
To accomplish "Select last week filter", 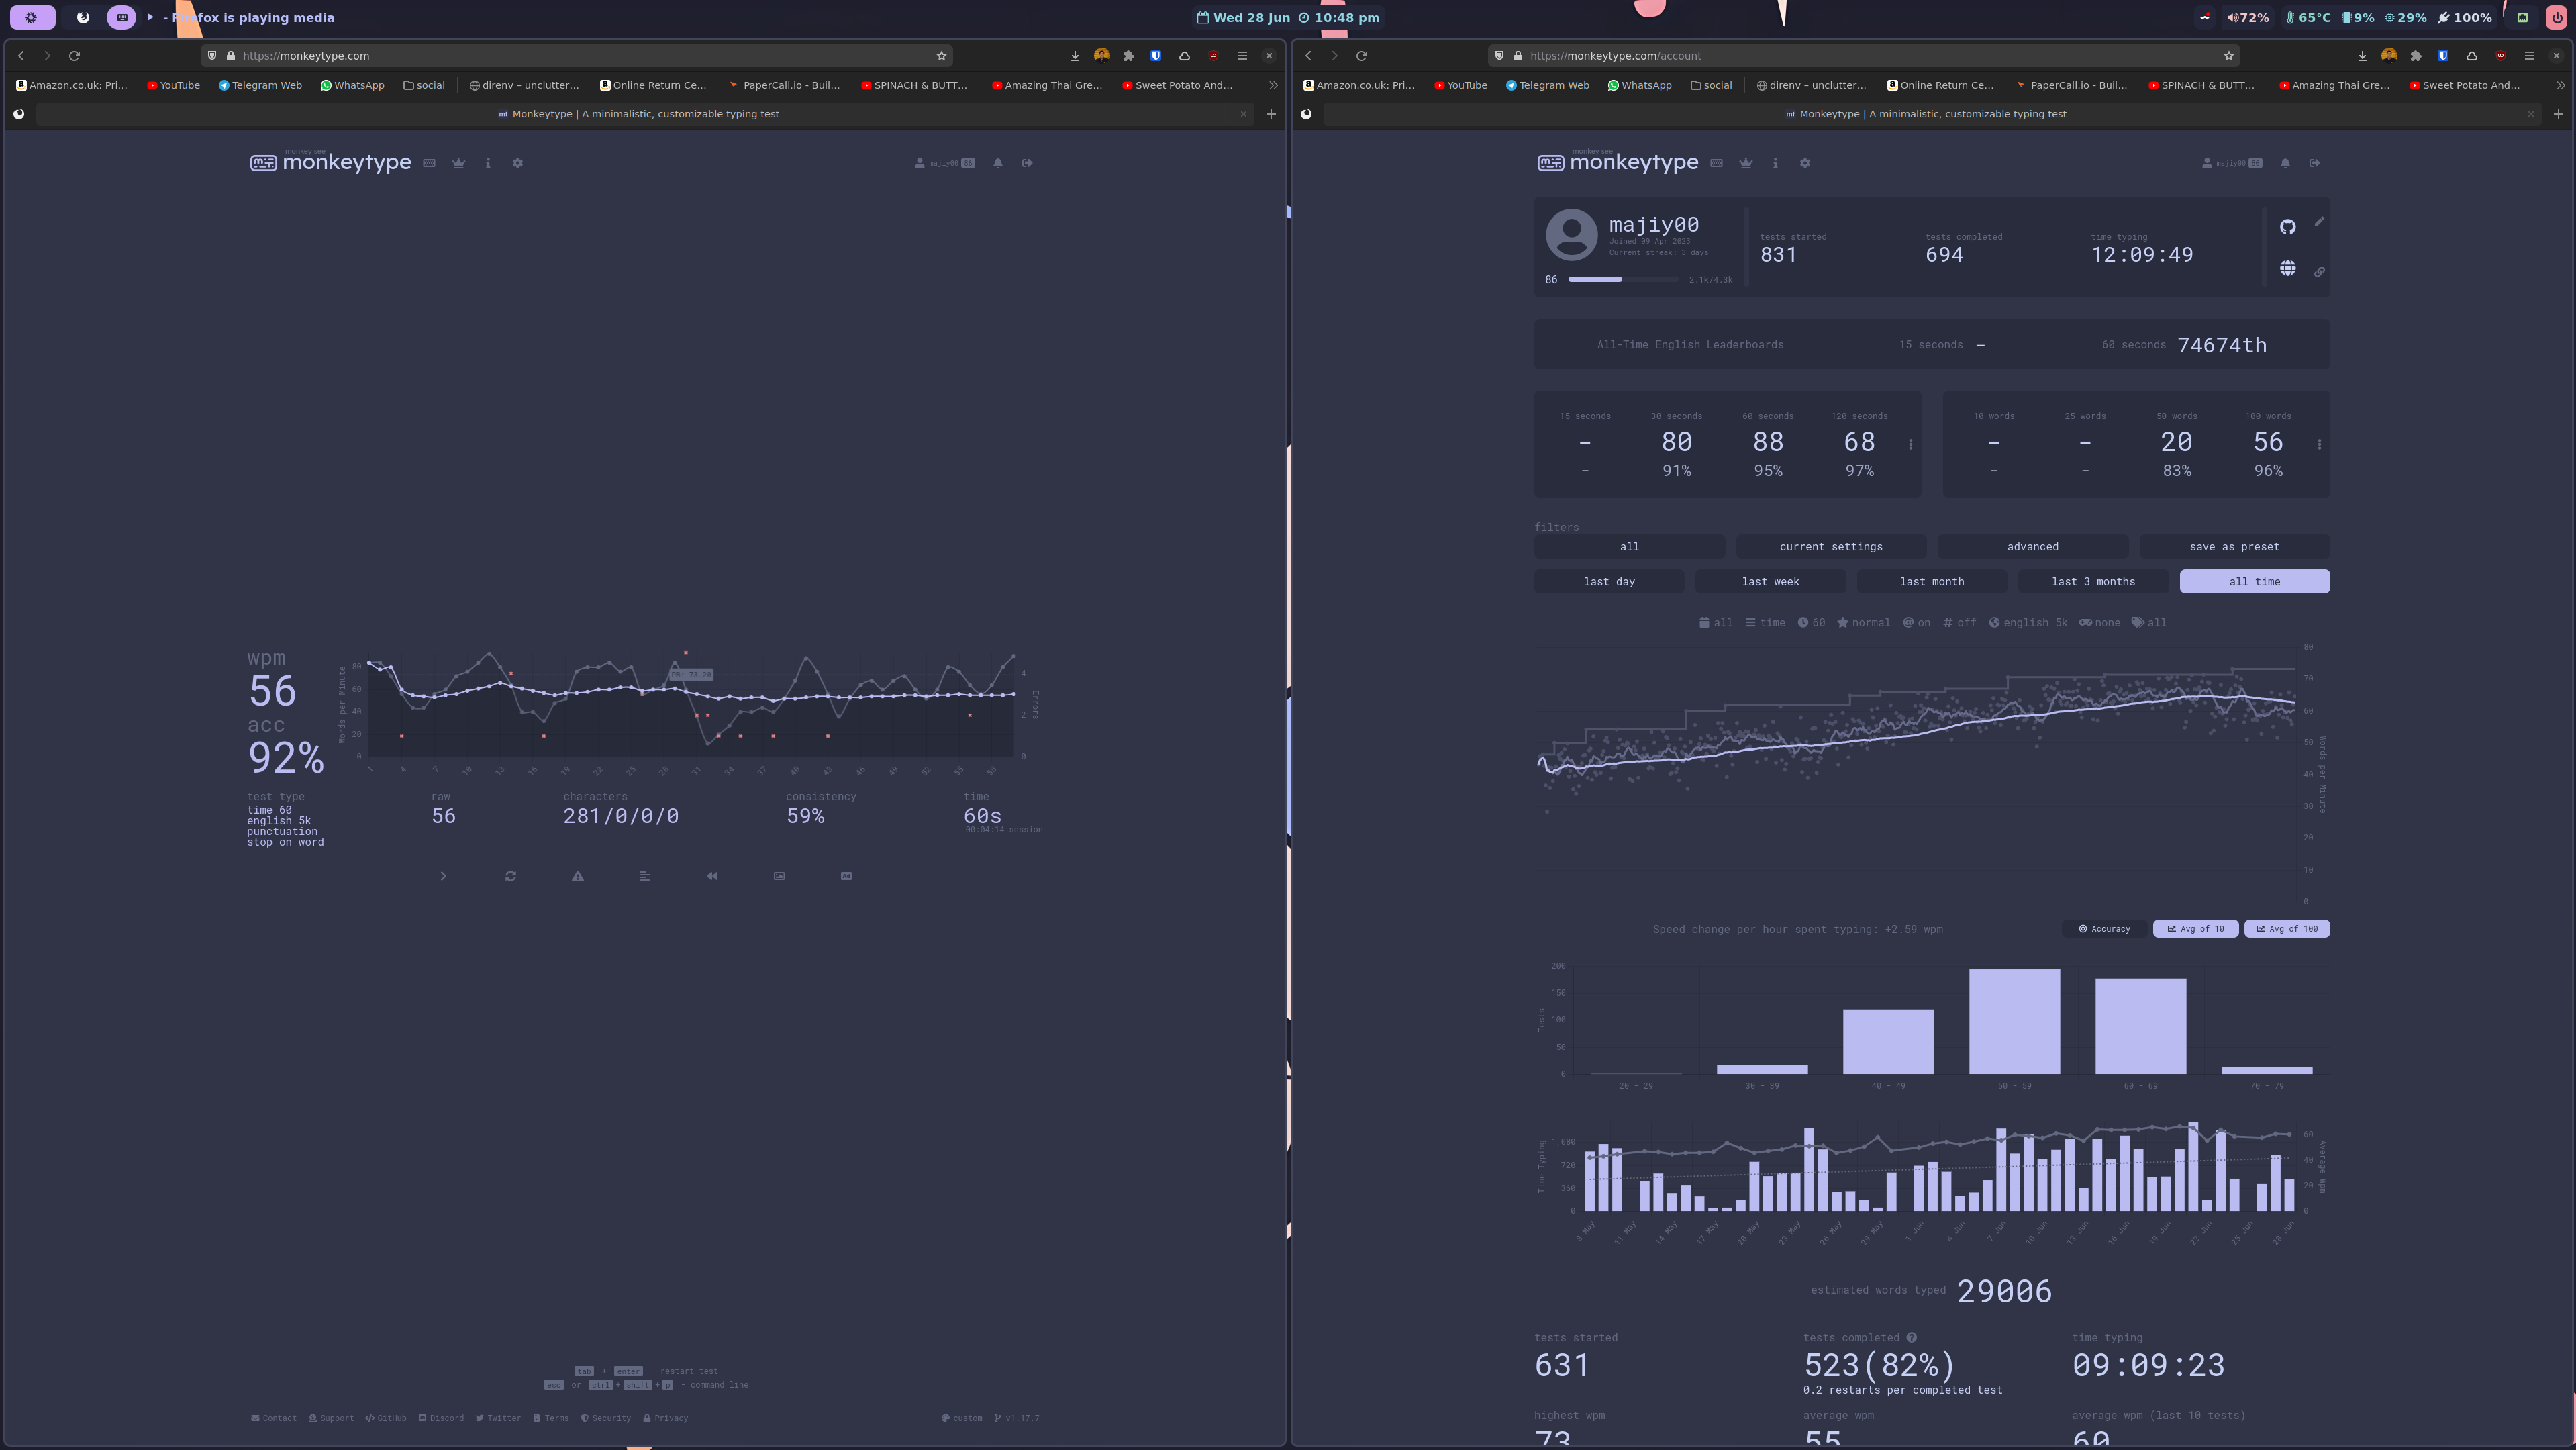I will click(1770, 582).
